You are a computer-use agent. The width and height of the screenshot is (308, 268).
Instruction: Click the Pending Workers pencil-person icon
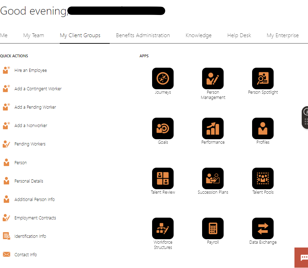[6, 144]
